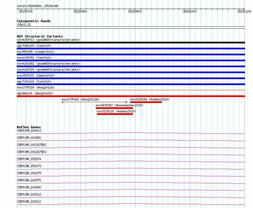The image size is (253, 208).
Task: Open variant dgv707n100 (Coe2014)
Action: click(x=34, y=81)
